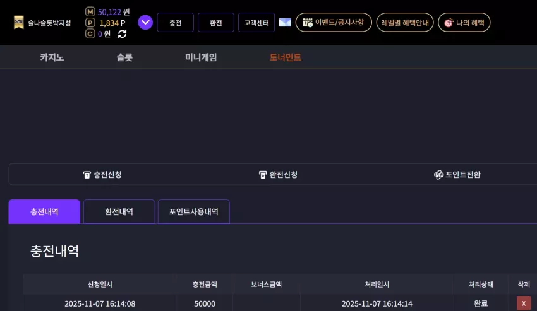Screen dimensions: 537x311
Task: Click the gold level badge beside username
Action: click(x=19, y=23)
